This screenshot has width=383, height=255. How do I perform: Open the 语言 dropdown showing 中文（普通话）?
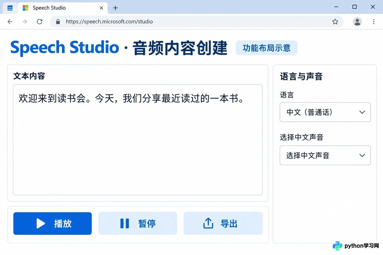325,112
